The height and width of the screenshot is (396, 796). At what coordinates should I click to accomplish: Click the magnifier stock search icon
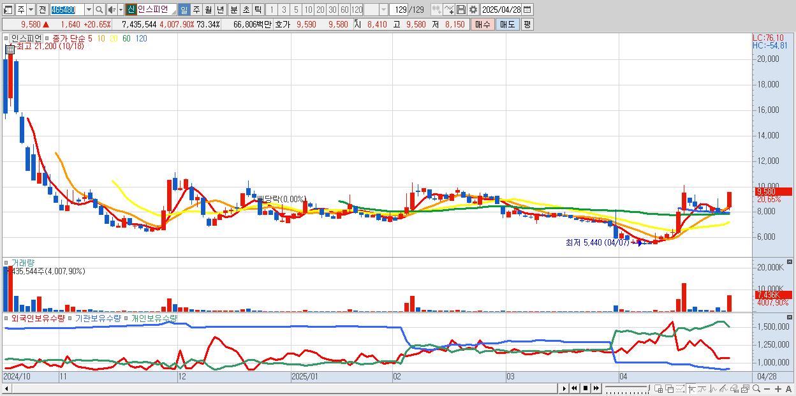click(x=99, y=10)
